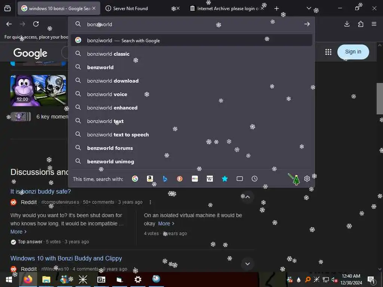Viewport: 383px width, 287px height.
Task: Select the bonziworld text suggestion
Action: pos(191,121)
